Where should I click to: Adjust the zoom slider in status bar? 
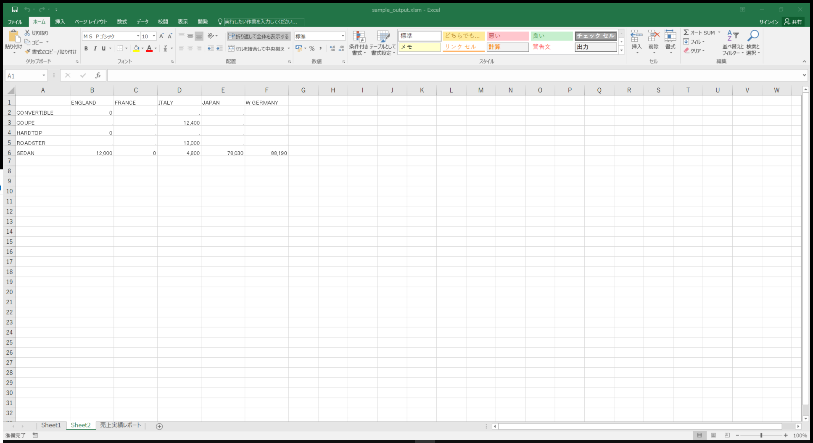[x=761, y=435]
